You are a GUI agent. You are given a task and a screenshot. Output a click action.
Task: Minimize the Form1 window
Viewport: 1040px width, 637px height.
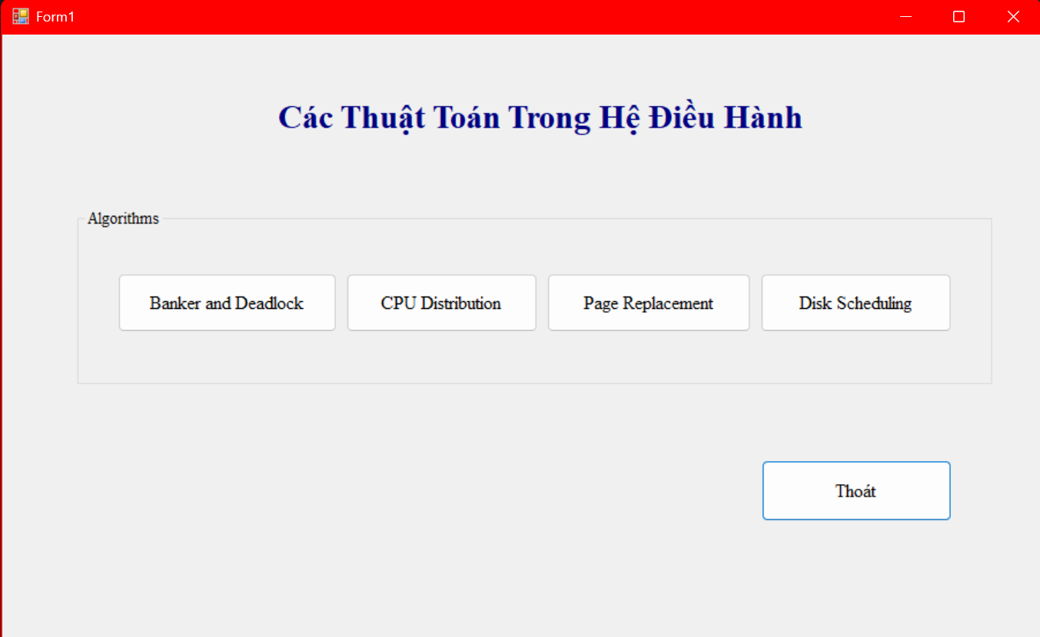point(905,16)
